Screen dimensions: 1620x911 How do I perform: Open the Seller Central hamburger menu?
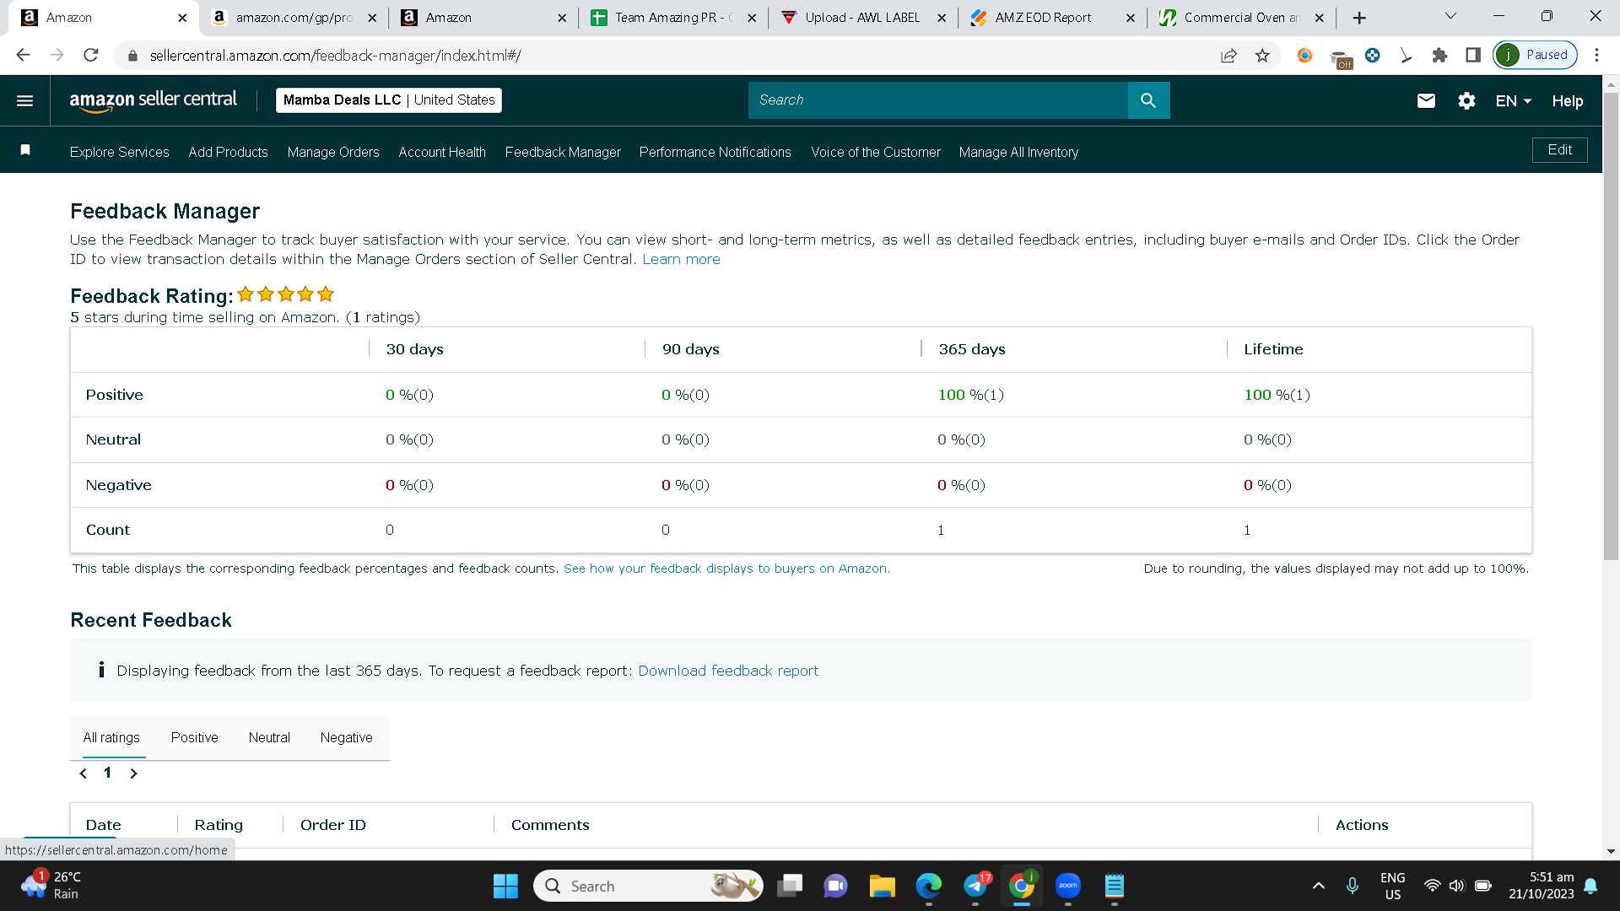click(x=25, y=101)
